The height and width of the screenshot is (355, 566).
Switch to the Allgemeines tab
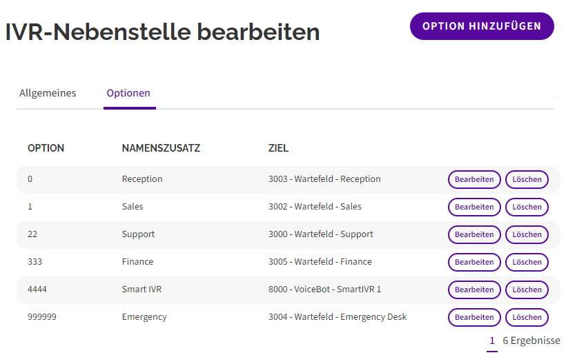[48, 93]
